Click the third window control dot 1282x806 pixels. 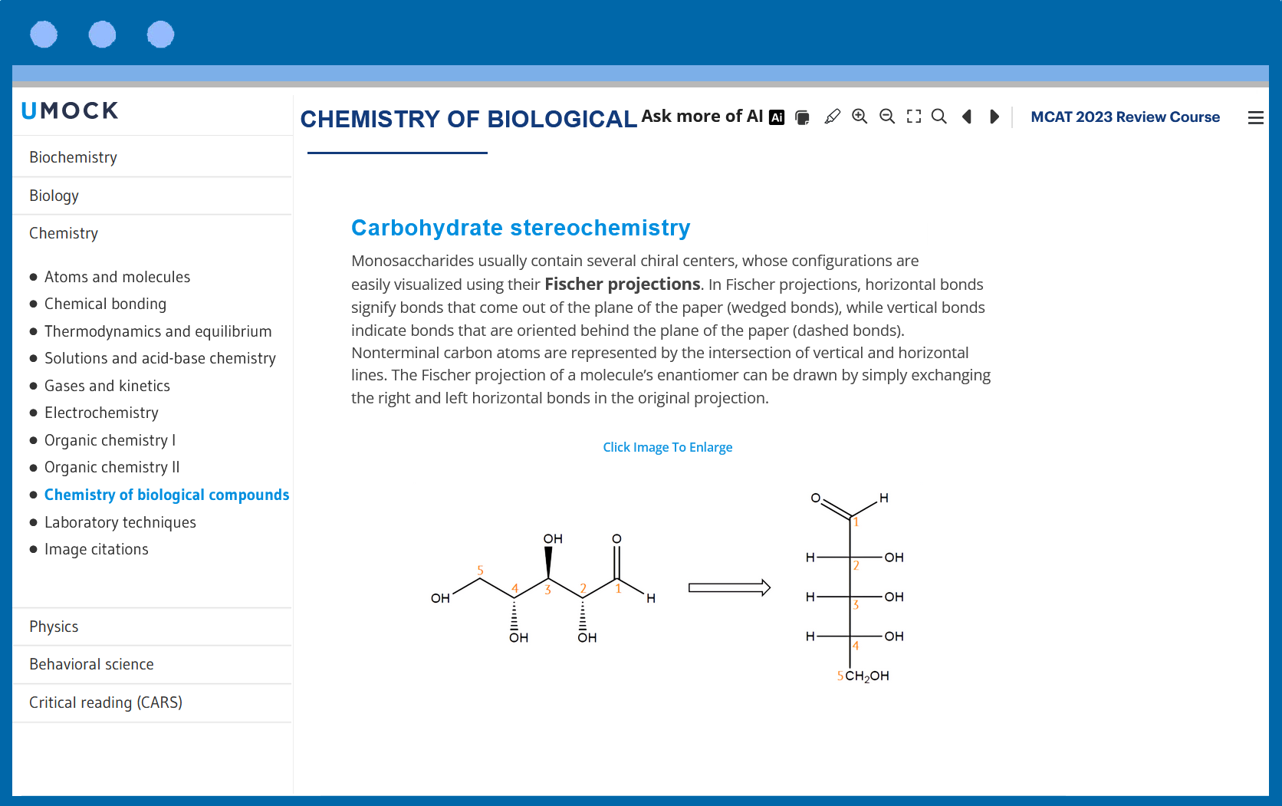(x=160, y=35)
